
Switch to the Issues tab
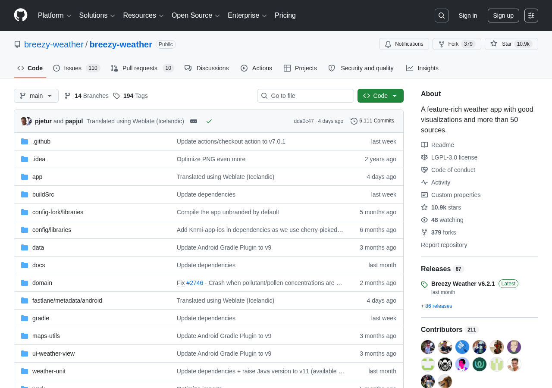pyautogui.click(x=77, y=68)
